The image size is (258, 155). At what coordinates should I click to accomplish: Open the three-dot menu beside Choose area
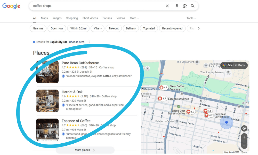tap(89, 42)
